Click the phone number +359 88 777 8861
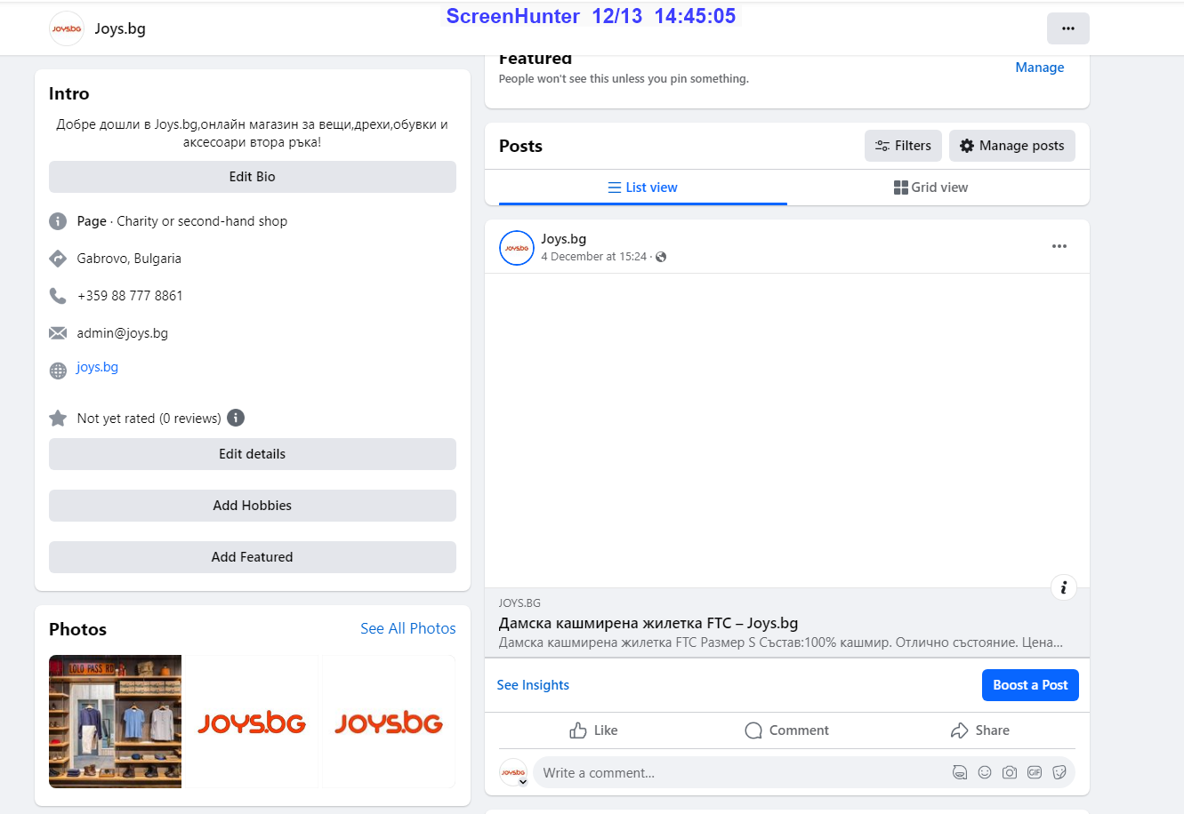Image resolution: width=1184 pixels, height=814 pixels. 130,296
